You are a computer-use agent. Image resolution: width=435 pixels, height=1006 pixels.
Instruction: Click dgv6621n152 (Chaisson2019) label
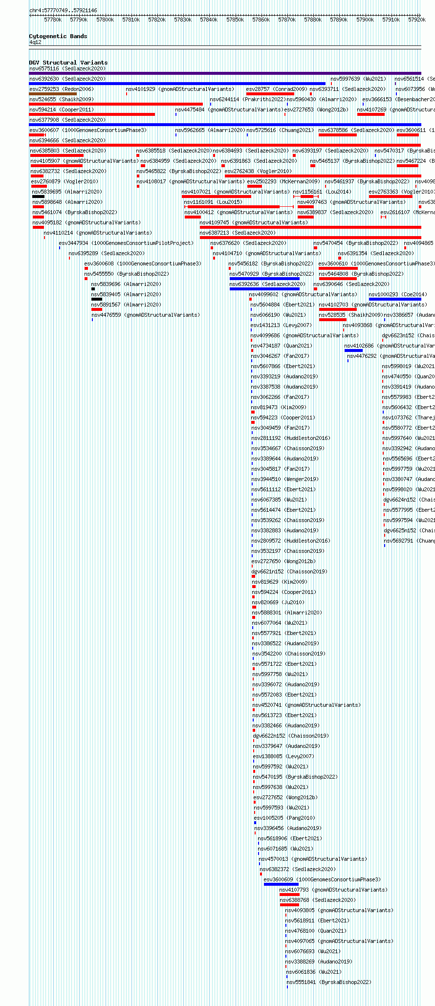[289, 572]
